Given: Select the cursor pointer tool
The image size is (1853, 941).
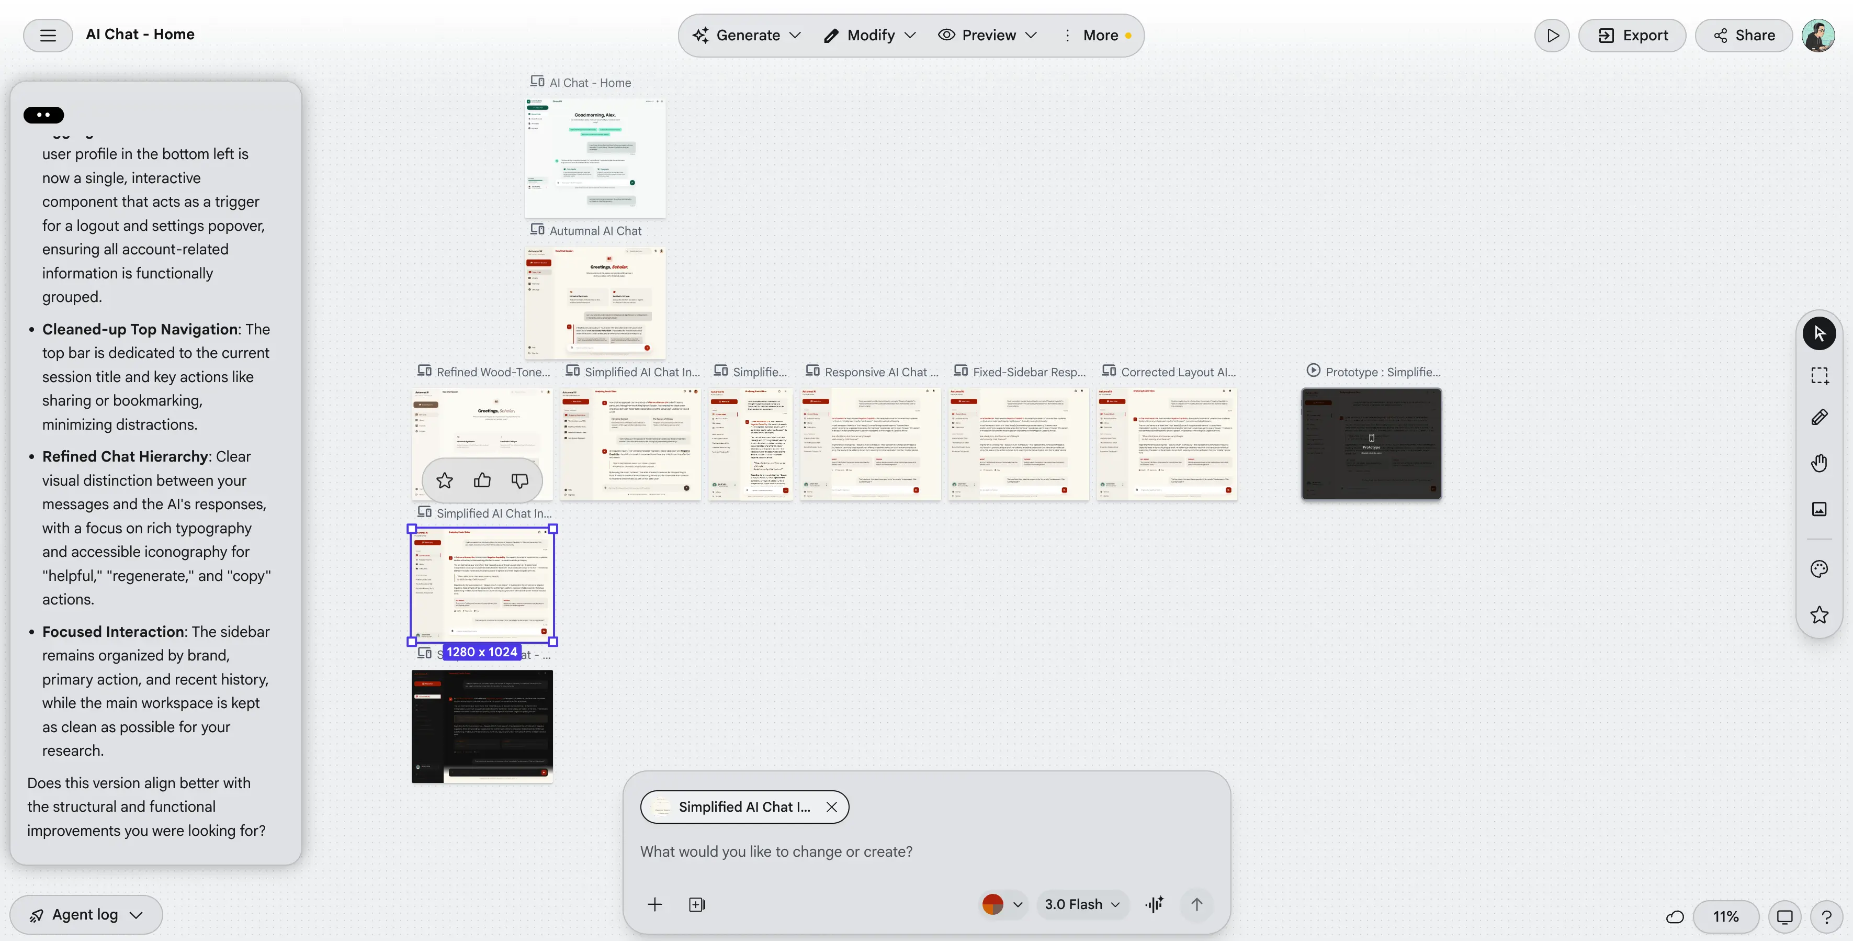Looking at the screenshot, I should click(x=1818, y=334).
